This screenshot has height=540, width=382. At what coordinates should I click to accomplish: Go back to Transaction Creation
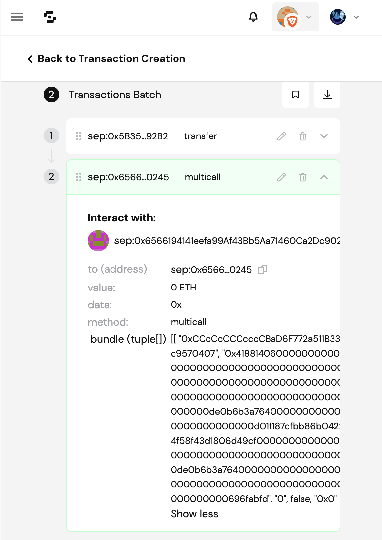[x=107, y=59]
